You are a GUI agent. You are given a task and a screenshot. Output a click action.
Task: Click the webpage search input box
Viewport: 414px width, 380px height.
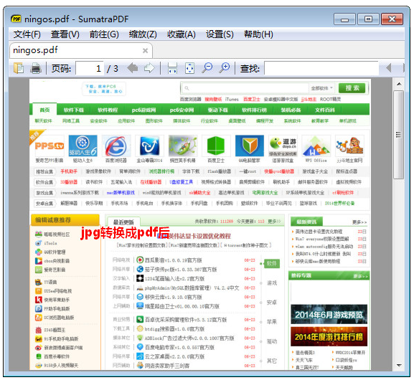tap(245, 88)
